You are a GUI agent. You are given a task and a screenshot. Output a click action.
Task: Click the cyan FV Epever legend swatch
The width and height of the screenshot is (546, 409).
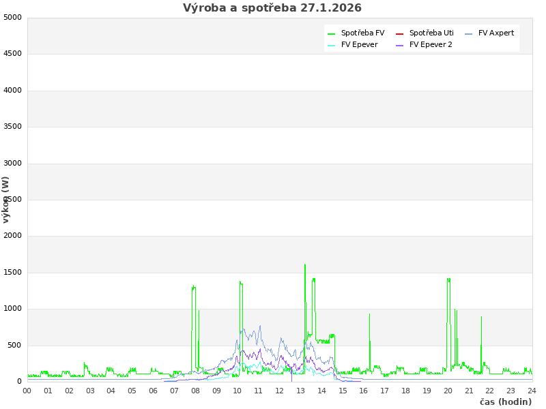(x=331, y=45)
